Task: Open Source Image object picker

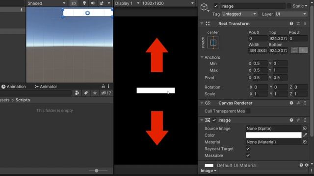Action: pyautogui.click(x=305, y=128)
